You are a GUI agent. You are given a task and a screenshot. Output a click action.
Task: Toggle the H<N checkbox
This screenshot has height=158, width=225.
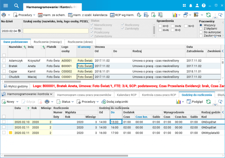[x=173, y=26]
